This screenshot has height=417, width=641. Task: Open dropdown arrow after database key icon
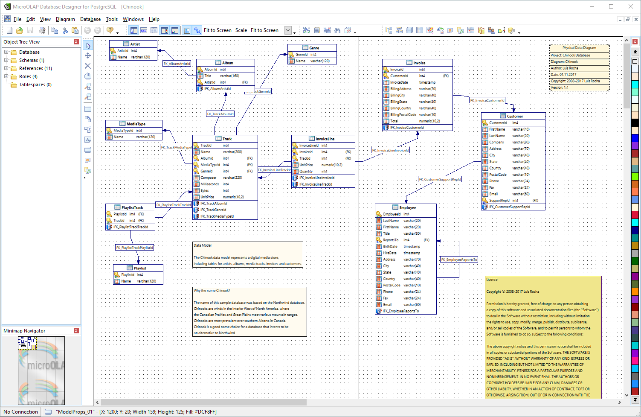tap(519, 32)
